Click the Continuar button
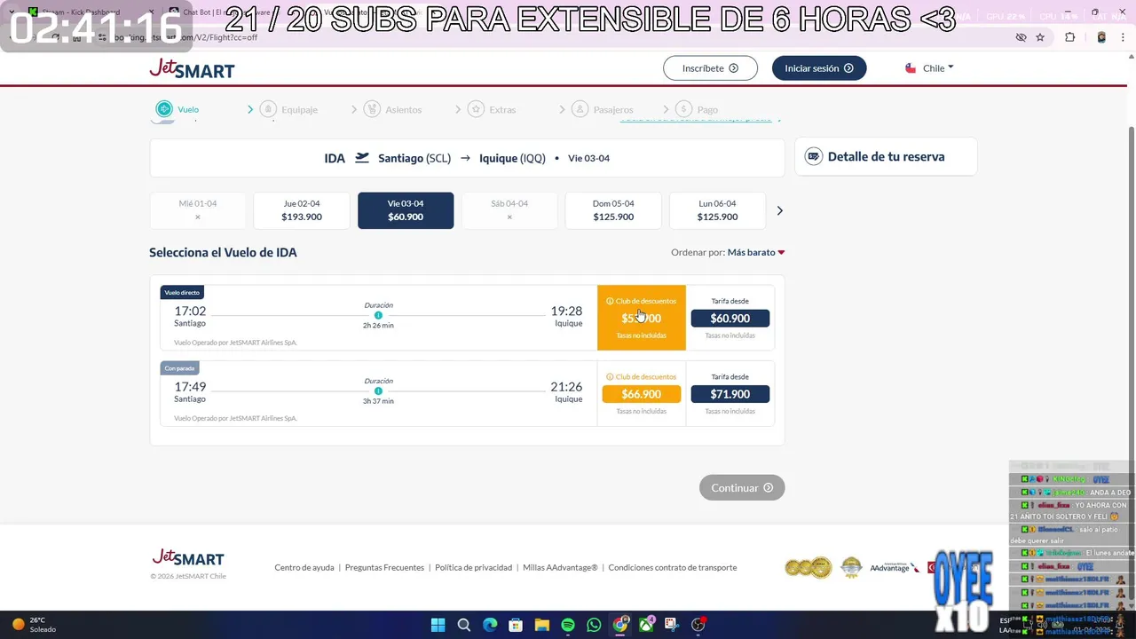Viewport: 1136px width, 639px height. pyautogui.click(x=742, y=487)
